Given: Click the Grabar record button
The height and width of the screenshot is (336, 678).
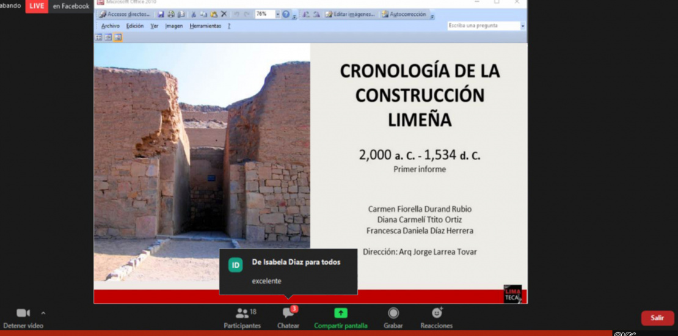Looking at the screenshot, I should (x=393, y=318).
